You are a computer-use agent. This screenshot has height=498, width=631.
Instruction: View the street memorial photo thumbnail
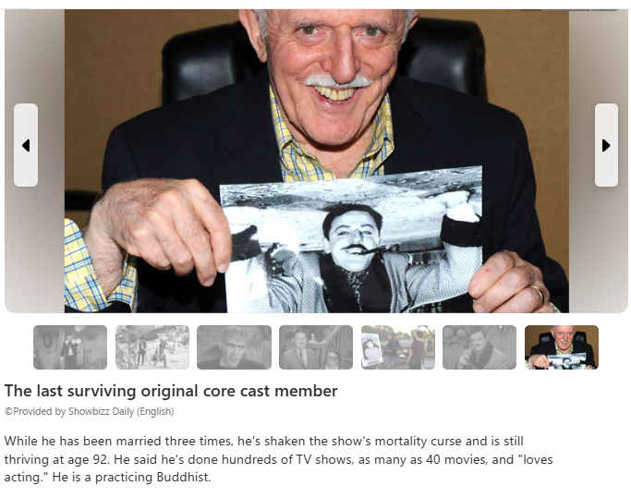(x=398, y=347)
